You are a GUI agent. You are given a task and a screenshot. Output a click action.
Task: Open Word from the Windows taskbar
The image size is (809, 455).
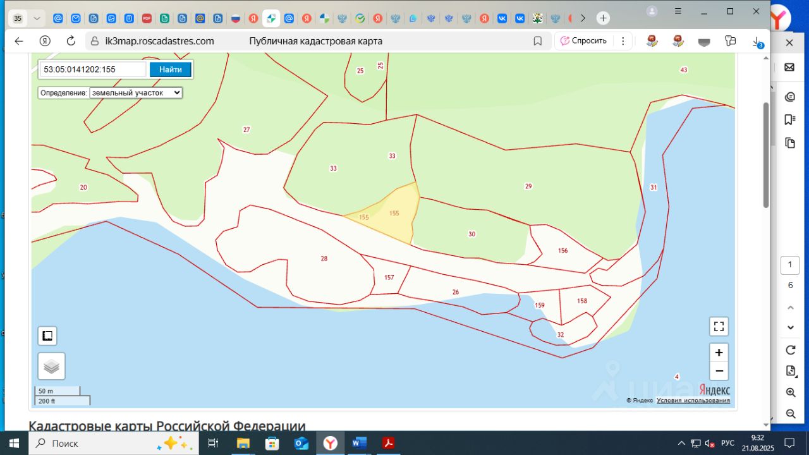[359, 443]
